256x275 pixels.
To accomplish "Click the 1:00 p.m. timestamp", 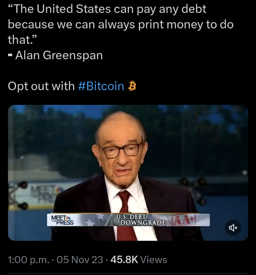I will 29,260.
